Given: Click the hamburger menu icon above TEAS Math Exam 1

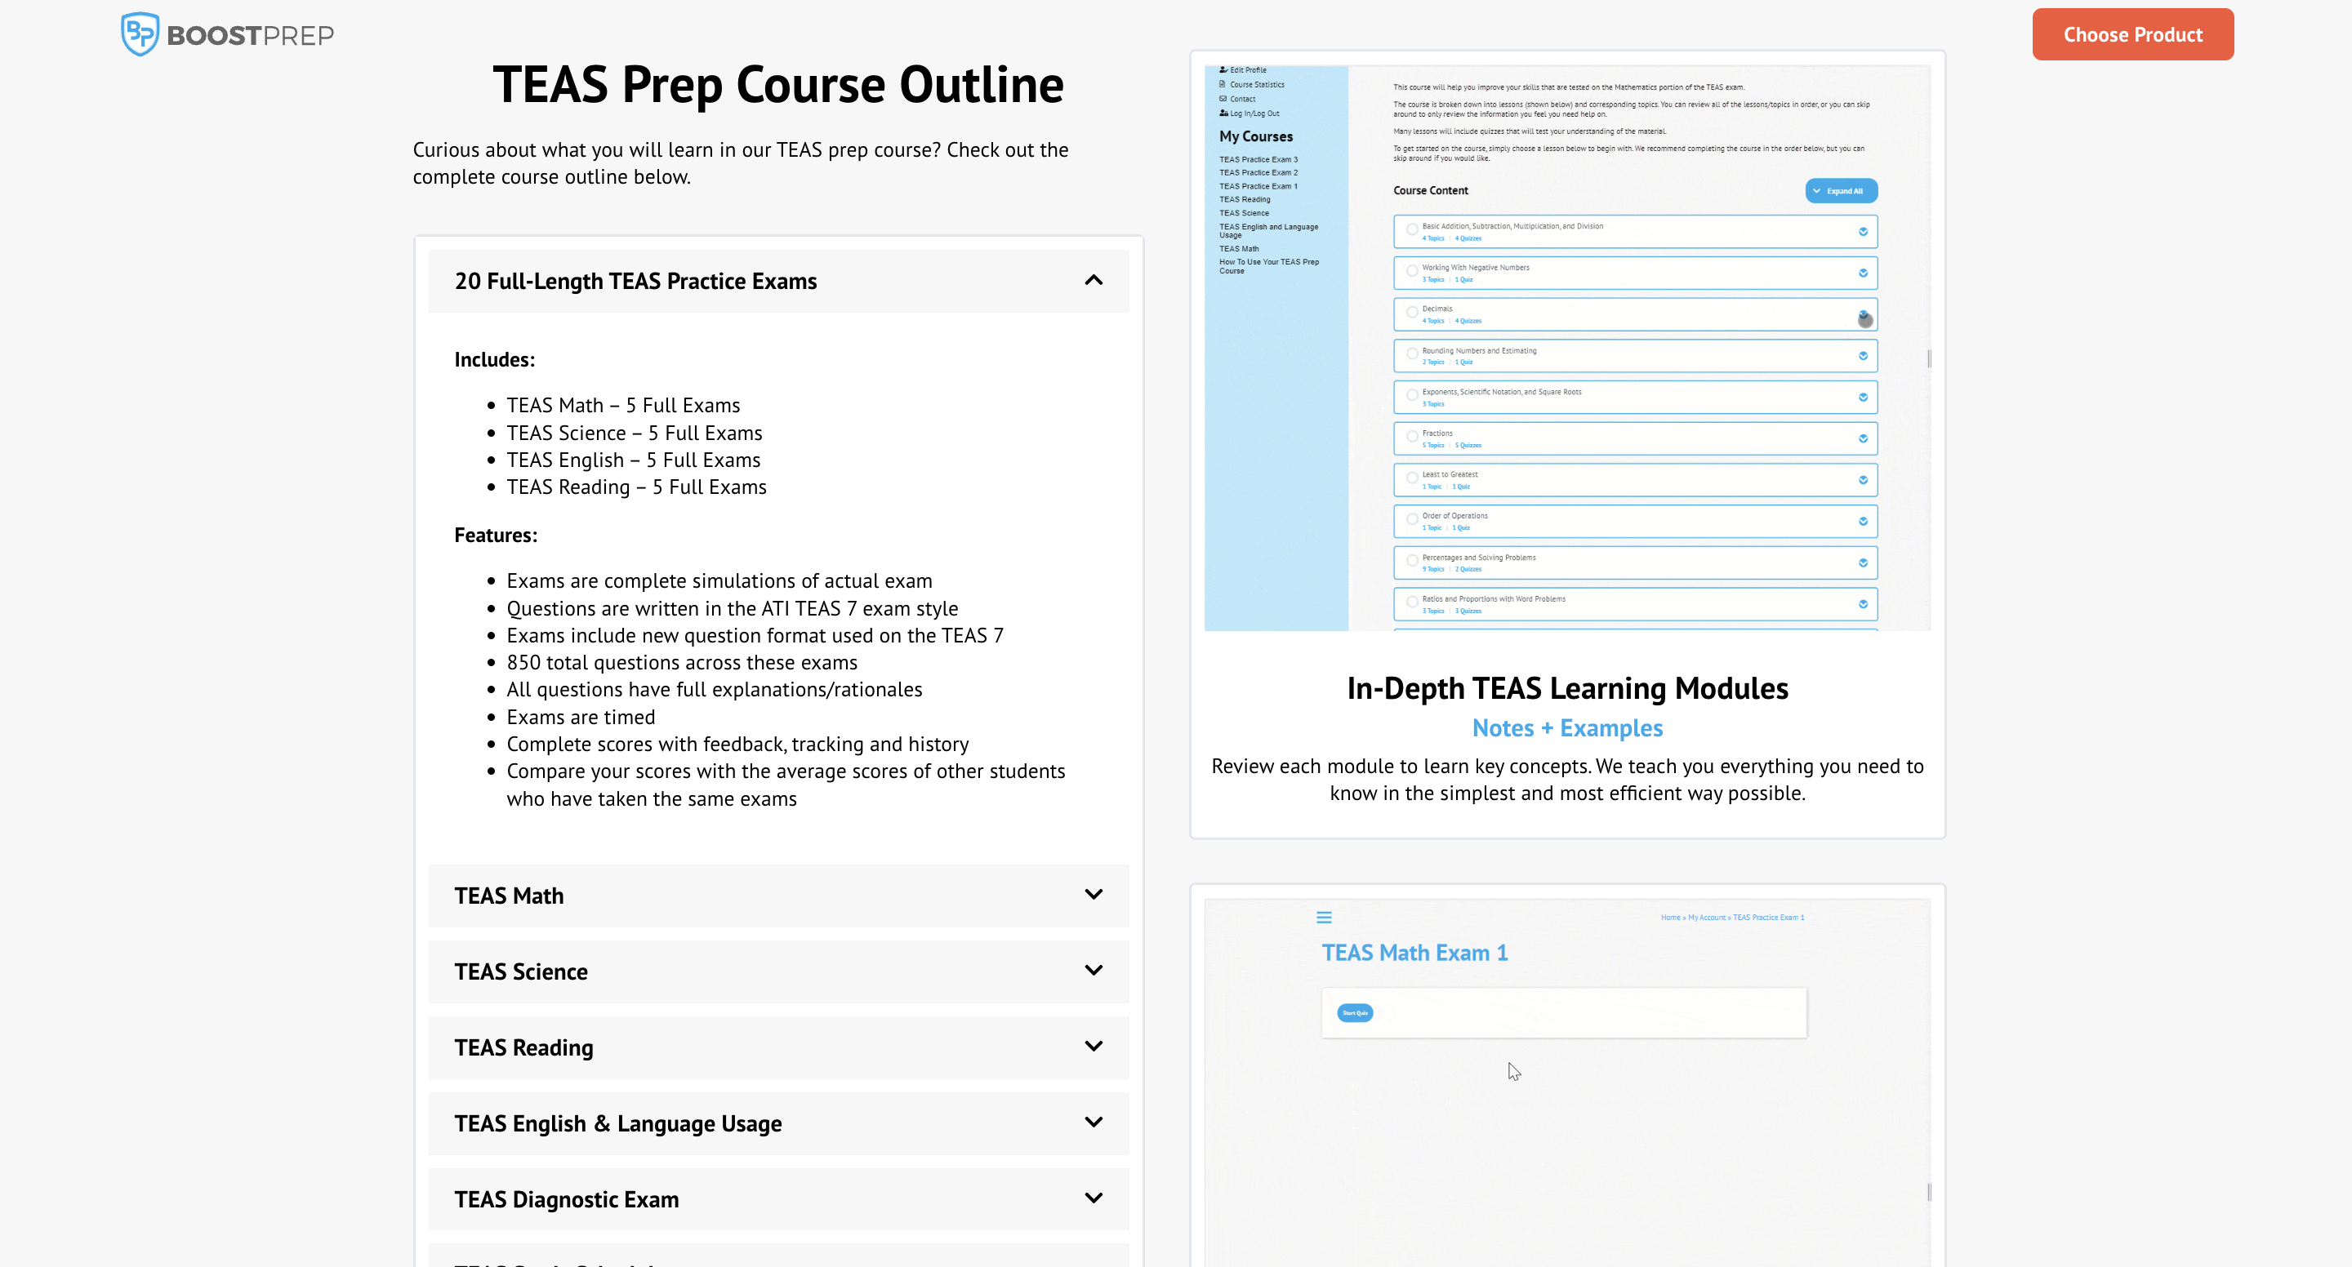Looking at the screenshot, I should click(1324, 918).
